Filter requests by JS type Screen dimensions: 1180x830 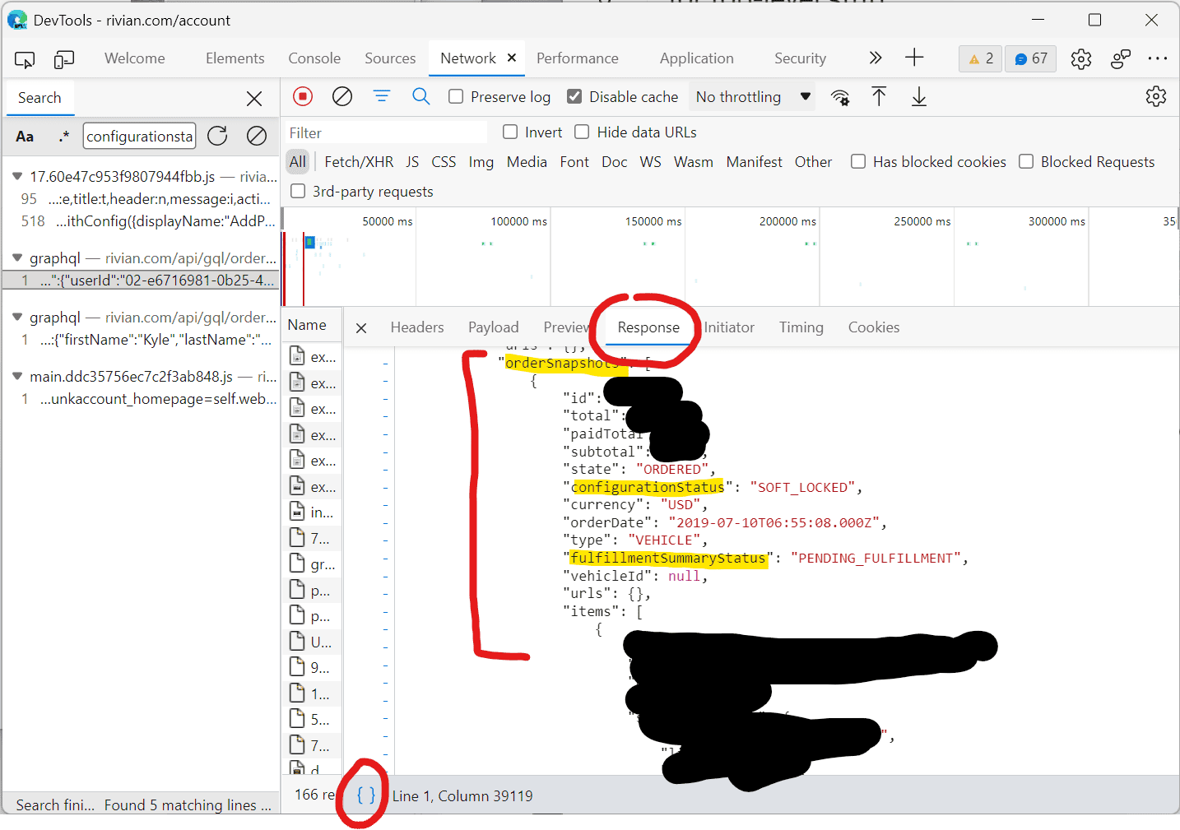(412, 162)
